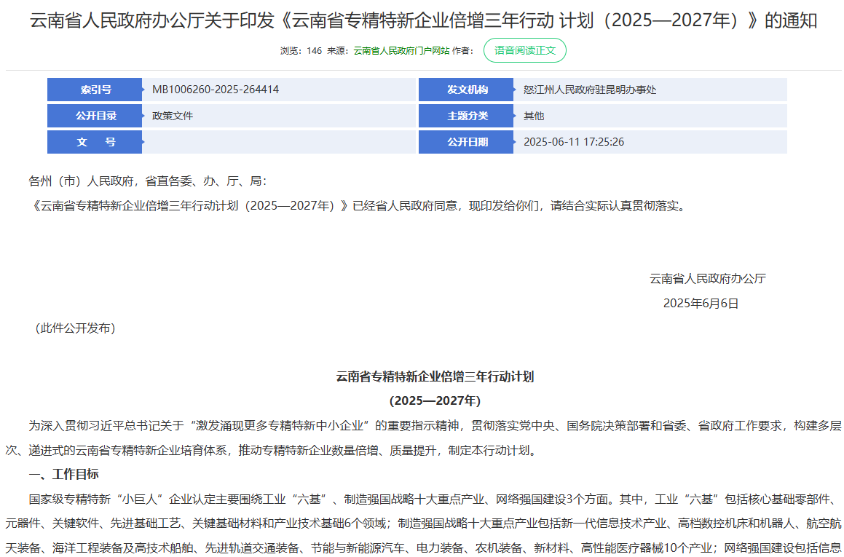Click the 云南省人民政府办公厅 signature line
Viewport: 844px width, 557px height.
[x=707, y=278]
